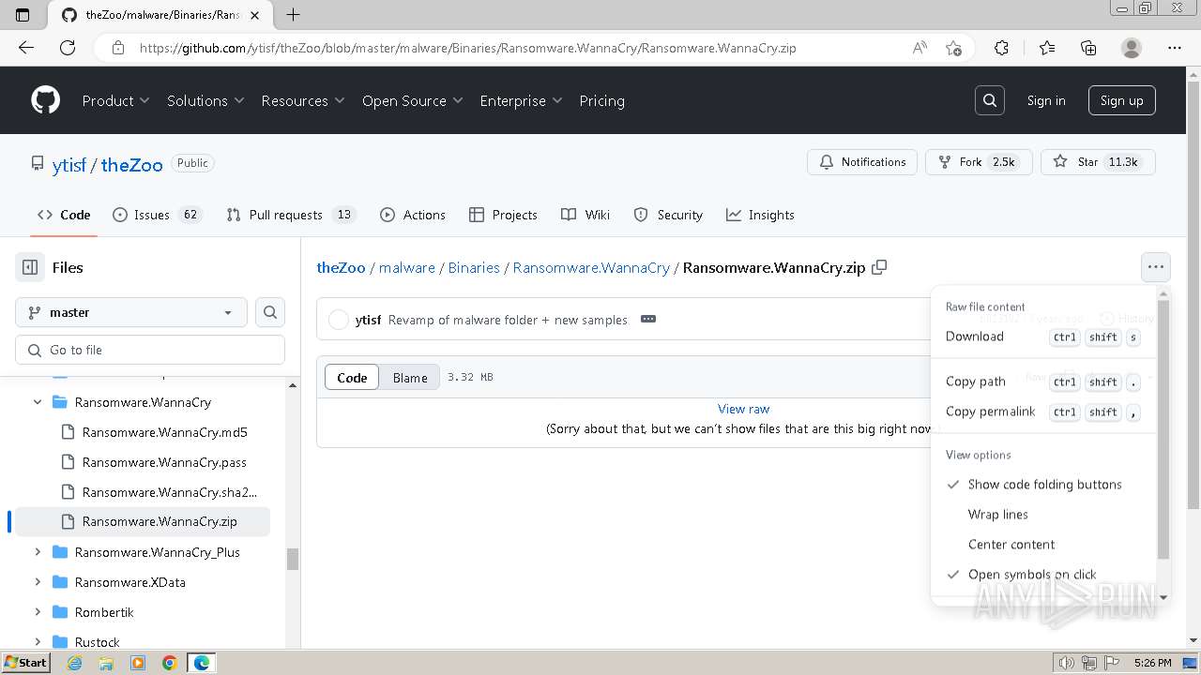Collapse the Files side panel icon
Screen dimensions: 1201x675
pos(30,267)
